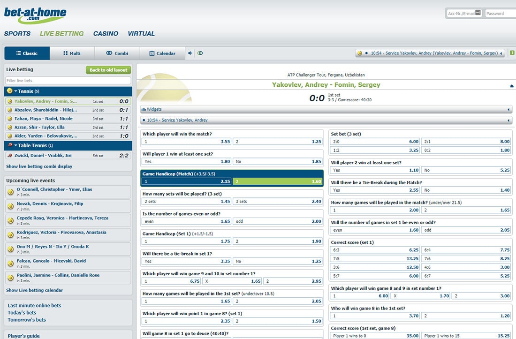Click the tennis ball icon beside Paolini match

10,278
